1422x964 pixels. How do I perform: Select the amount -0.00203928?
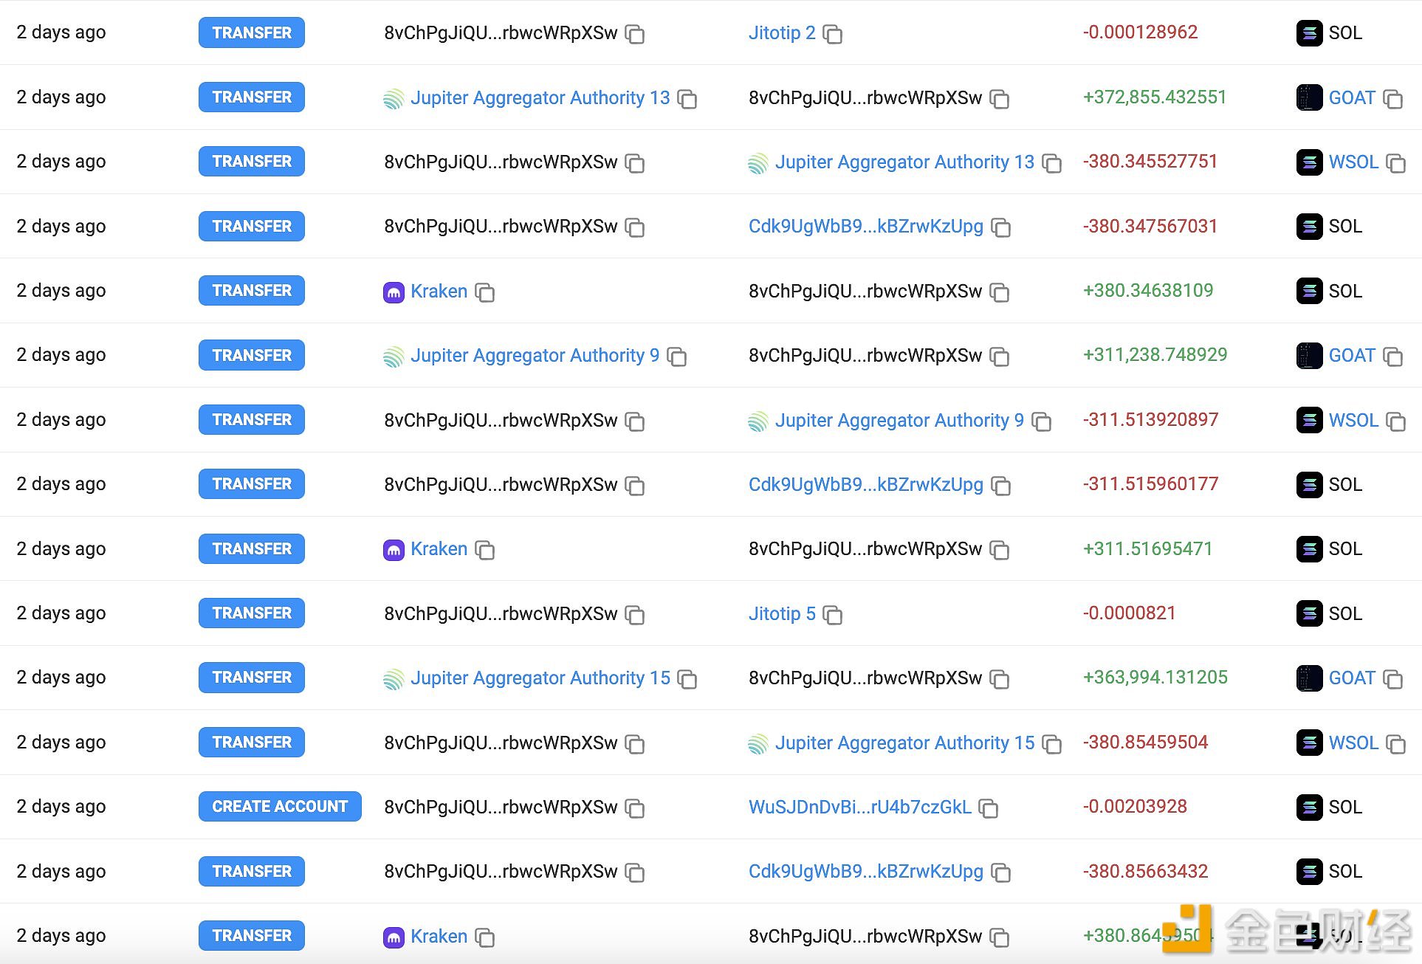pyautogui.click(x=1135, y=806)
